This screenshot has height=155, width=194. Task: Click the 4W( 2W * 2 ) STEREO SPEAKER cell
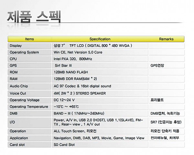click(x=100, y=93)
